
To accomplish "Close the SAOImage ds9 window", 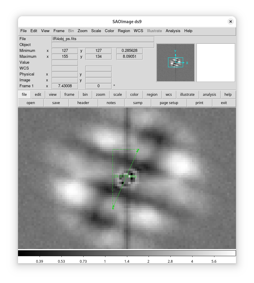I will [x=230, y=22].
